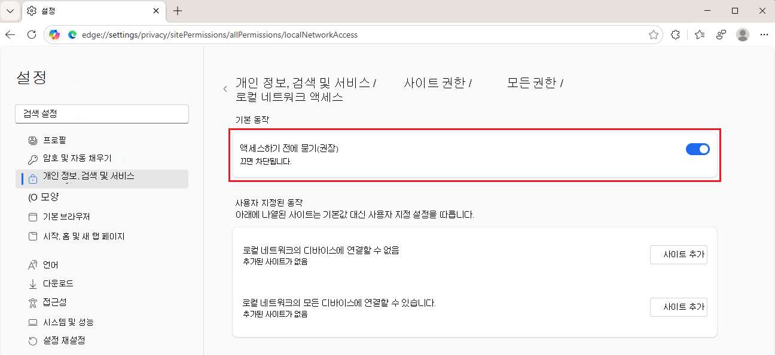Close the 설정 tab
Screen dimensions: 775x355
(x=157, y=11)
